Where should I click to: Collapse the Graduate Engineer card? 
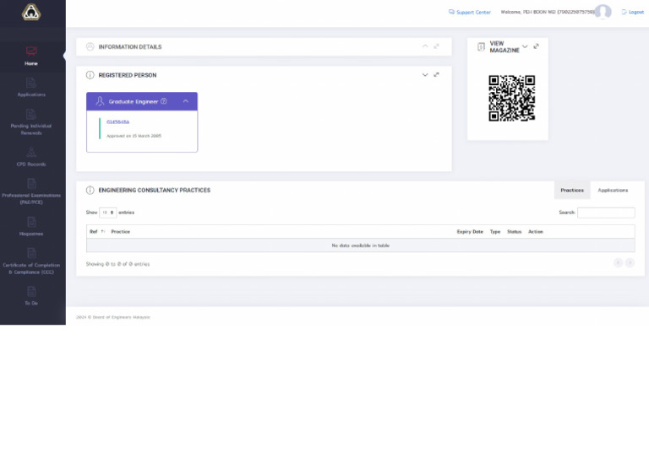tap(185, 101)
